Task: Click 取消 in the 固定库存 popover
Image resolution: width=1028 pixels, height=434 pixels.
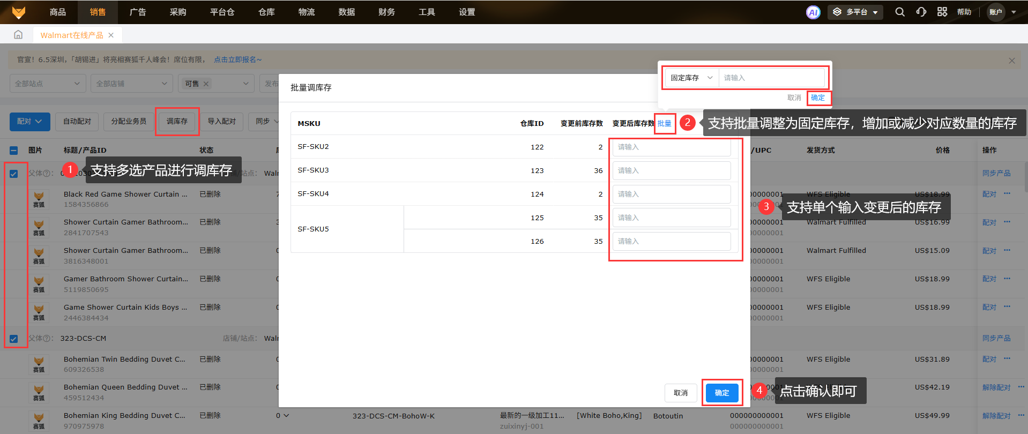Action: [x=794, y=98]
